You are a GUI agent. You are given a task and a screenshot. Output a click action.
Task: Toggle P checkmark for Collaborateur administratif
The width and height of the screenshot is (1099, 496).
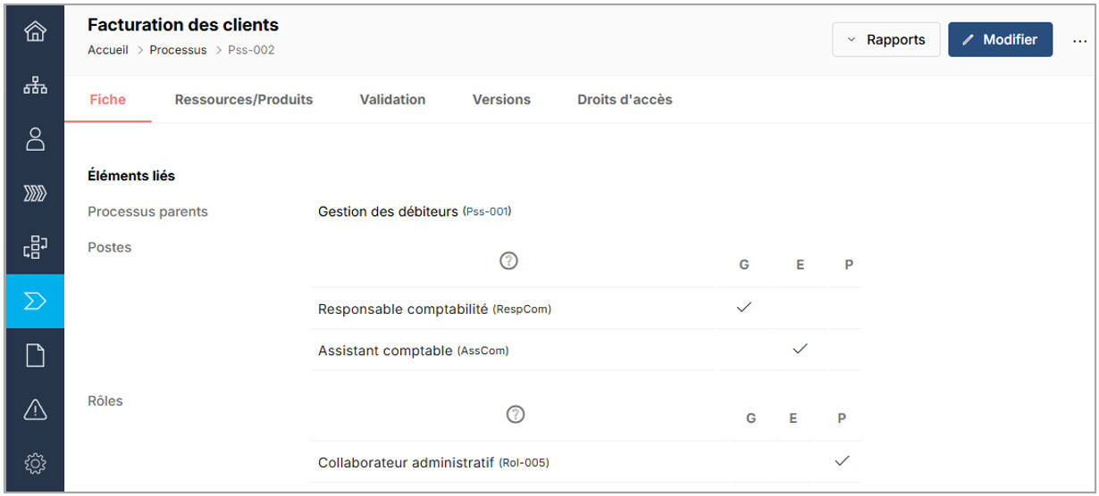[841, 461]
